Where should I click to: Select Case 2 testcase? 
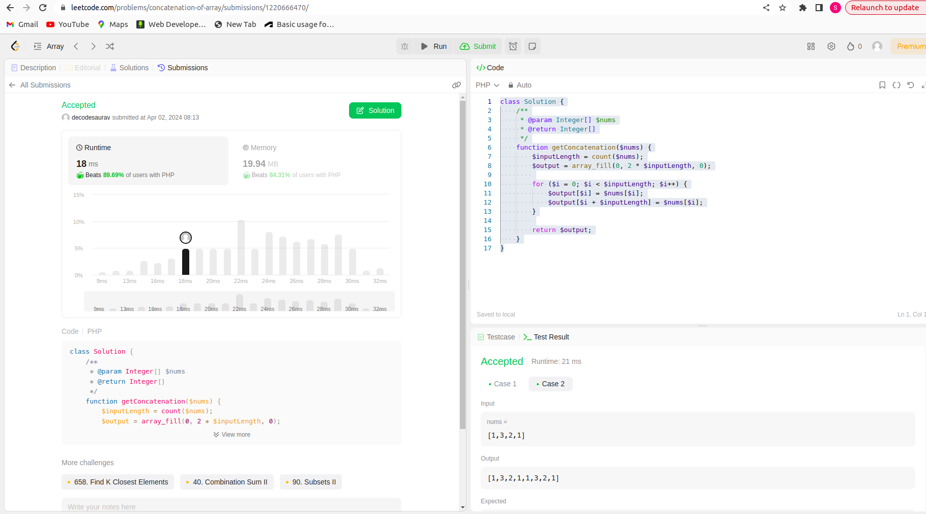[x=551, y=384]
